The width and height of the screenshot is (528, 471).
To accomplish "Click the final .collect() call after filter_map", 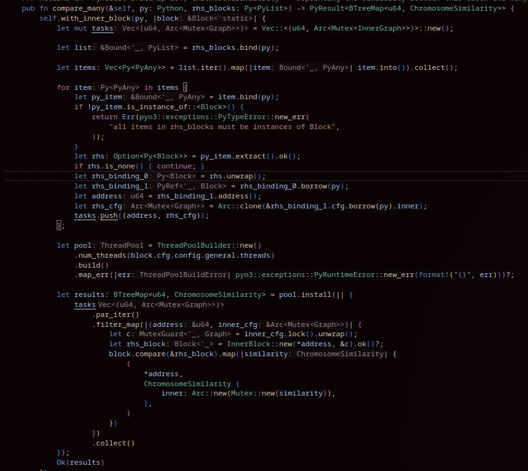I will coord(113,444).
